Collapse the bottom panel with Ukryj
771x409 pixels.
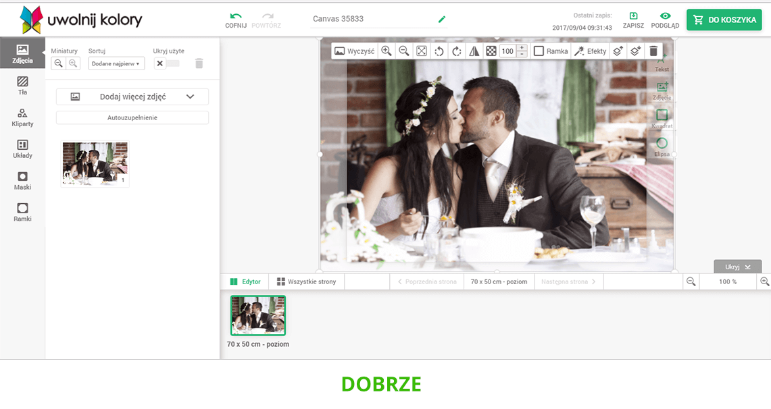[x=737, y=267]
